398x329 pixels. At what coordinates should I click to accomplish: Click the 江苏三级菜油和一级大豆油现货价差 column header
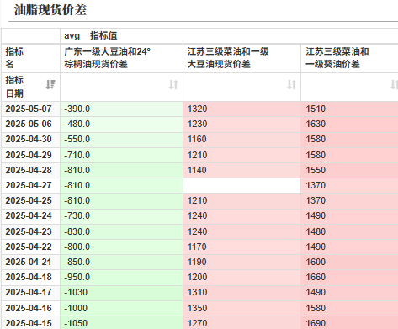241,58
